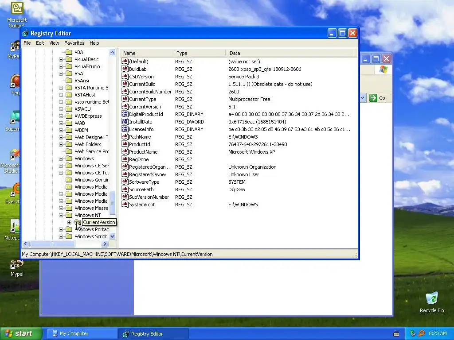Expand the VSA key
454x340 pixels.
point(61,73)
